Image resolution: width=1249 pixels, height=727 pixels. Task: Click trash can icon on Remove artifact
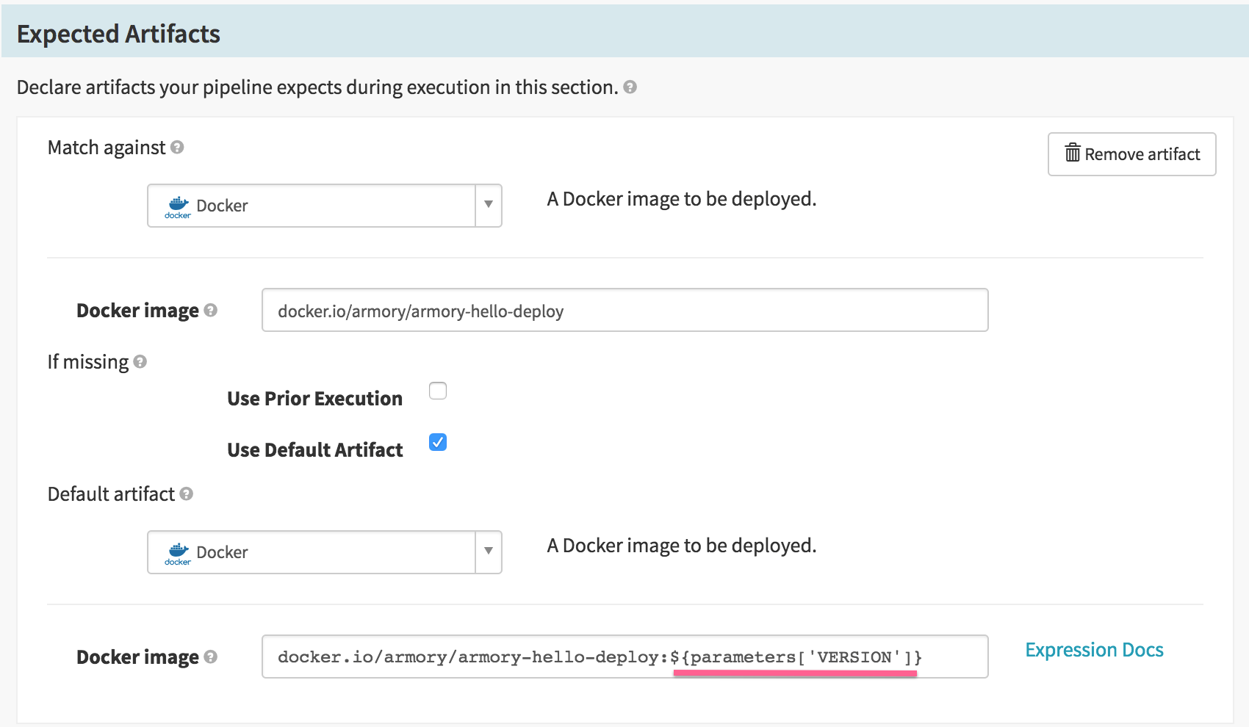pos(1073,153)
